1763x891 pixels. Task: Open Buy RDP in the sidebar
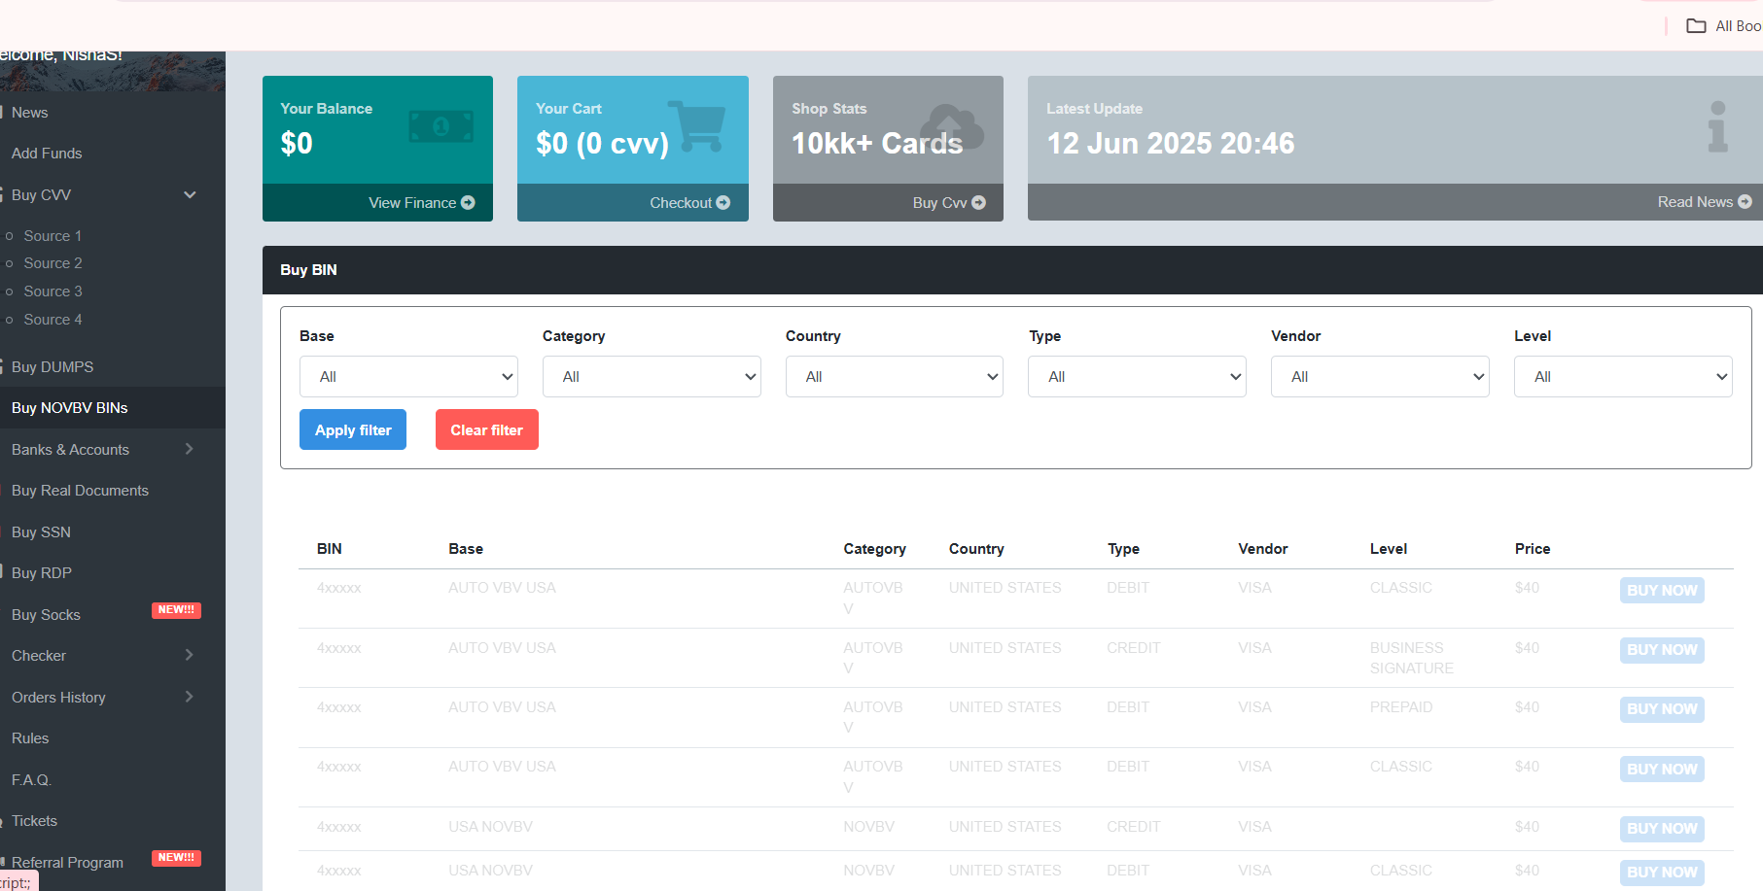pos(42,573)
